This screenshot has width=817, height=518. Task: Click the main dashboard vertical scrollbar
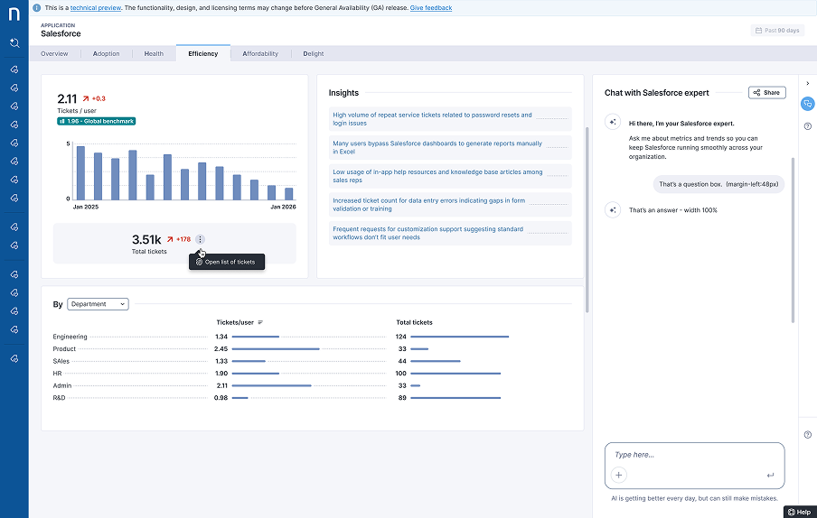[x=587, y=219]
